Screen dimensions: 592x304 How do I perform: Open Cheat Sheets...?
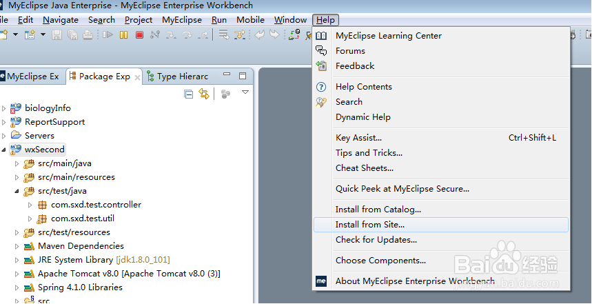441,168
